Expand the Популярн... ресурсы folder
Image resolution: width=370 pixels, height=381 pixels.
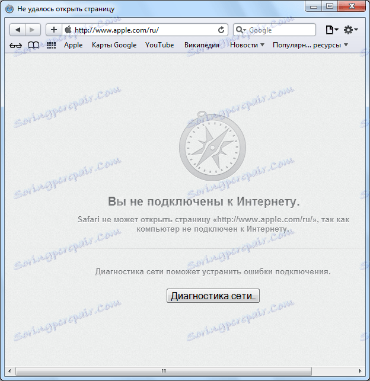[x=311, y=45]
